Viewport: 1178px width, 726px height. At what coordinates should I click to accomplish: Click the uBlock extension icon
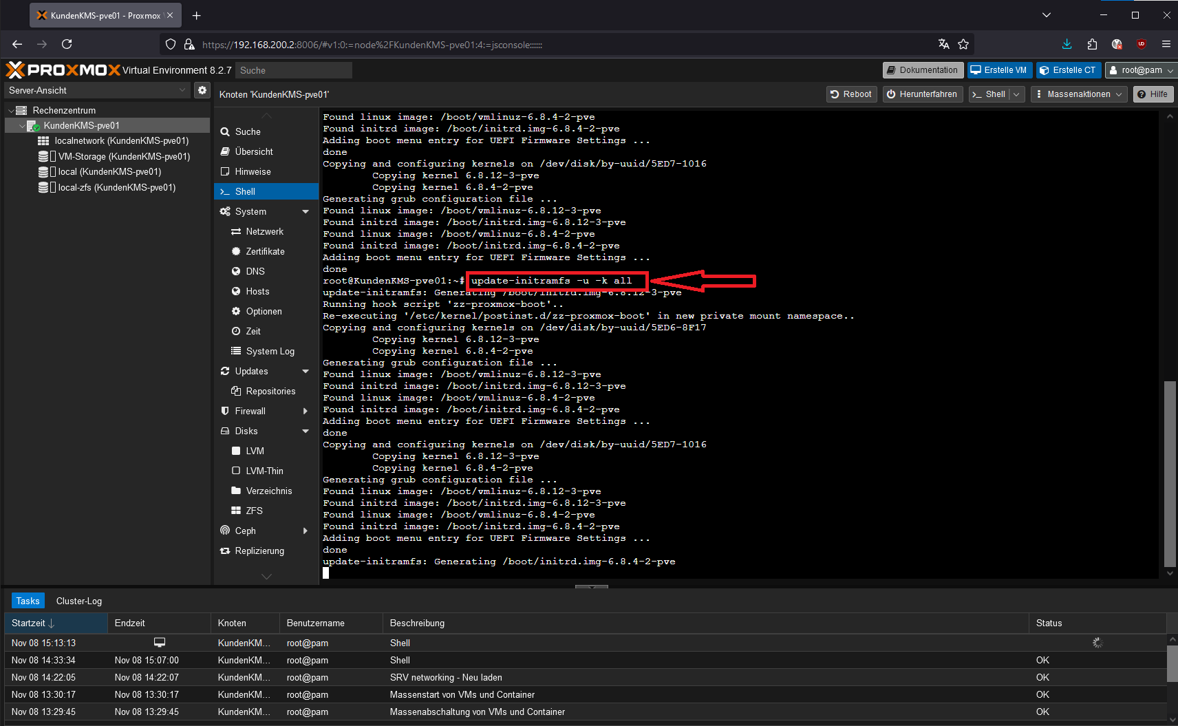point(1141,44)
